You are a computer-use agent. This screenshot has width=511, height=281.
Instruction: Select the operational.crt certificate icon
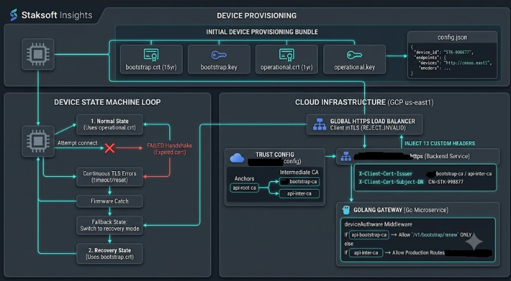click(286, 55)
